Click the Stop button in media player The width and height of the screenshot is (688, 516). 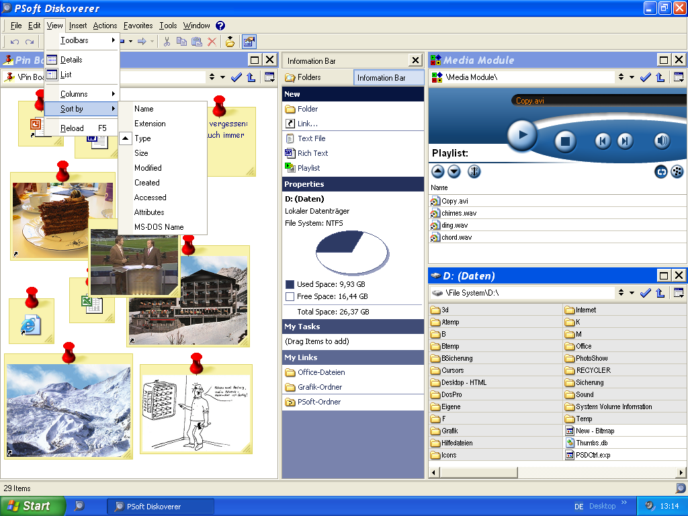565,141
